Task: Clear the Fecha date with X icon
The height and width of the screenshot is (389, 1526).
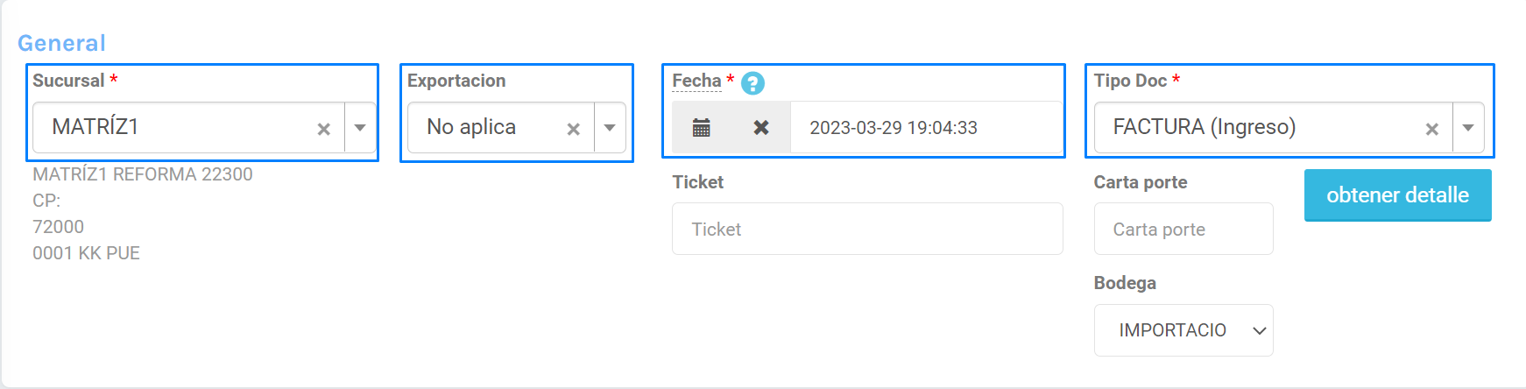Action: pos(760,128)
